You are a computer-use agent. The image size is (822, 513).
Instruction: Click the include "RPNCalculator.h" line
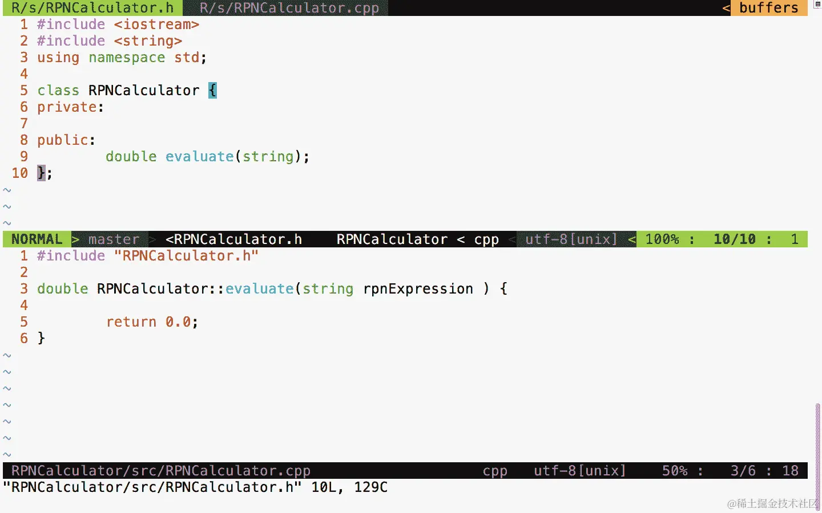[148, 256]
